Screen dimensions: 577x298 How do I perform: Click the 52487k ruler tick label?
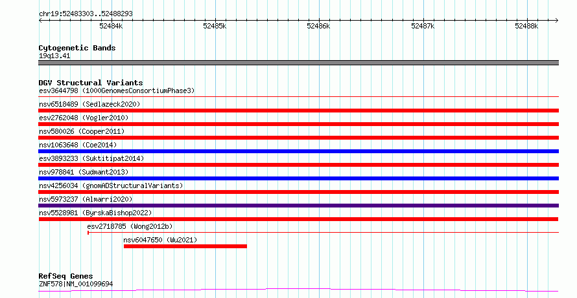tap(423, 26)
